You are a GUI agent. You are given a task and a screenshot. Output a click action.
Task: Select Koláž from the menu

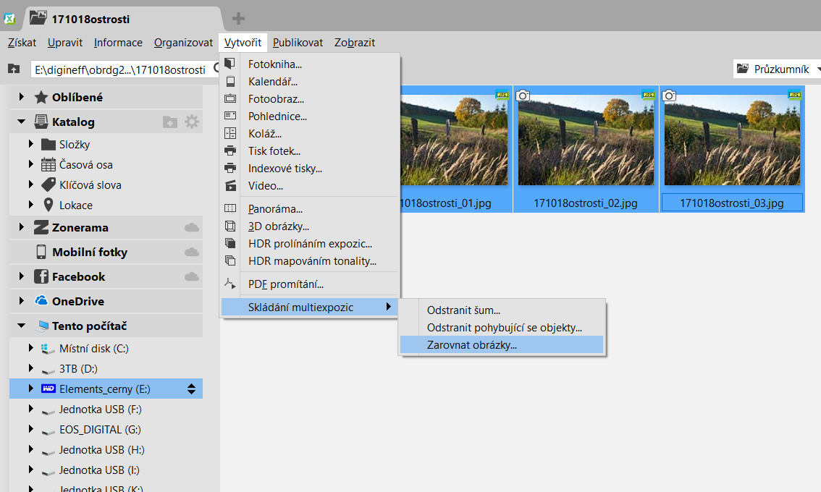[x=309, y=133]
